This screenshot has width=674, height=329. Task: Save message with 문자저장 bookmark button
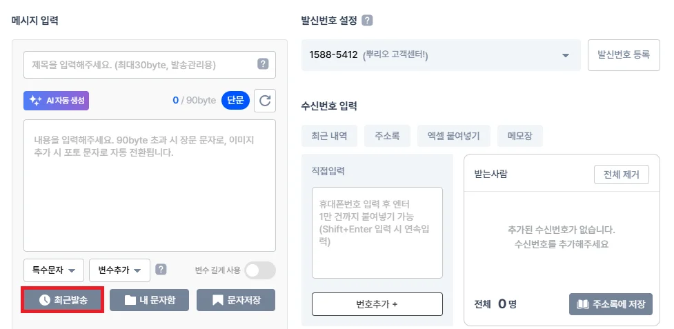236,300
